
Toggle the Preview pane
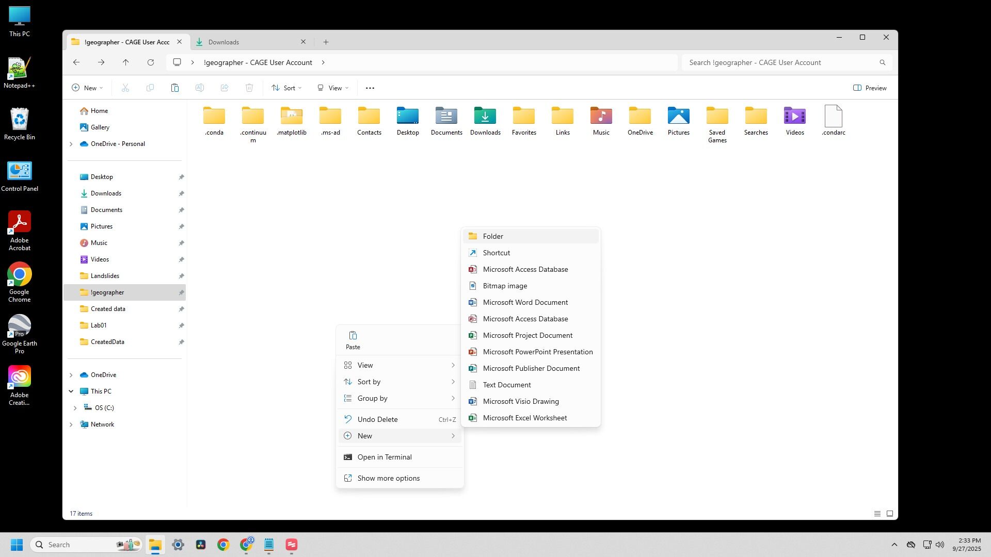point(870,88)
